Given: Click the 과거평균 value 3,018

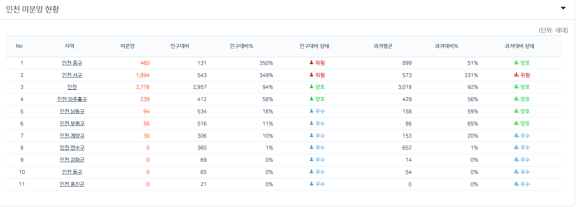Looking at the screenshot, I should (x=405, y=87).
